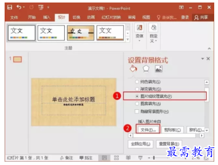
Task: Toggle the 备注 notes pane in status bar
Action: (67, 158)
